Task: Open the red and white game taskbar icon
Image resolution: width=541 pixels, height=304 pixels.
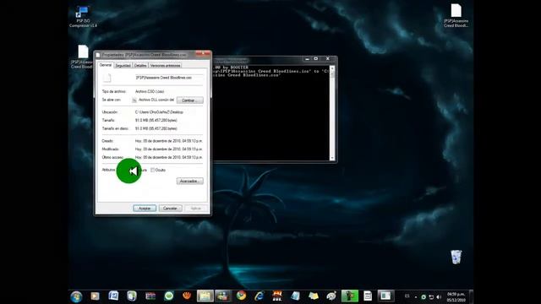Action: tap(277, 296)
